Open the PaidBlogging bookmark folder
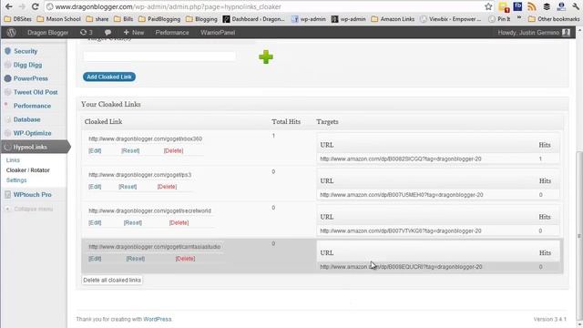 [159, 19]
